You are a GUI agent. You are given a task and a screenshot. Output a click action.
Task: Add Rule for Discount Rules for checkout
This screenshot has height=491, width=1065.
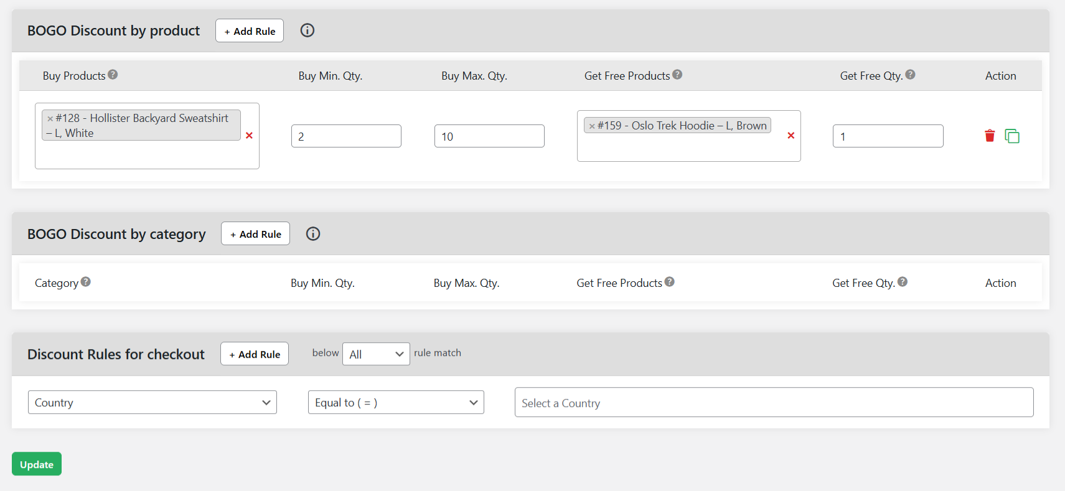[255, 354]
